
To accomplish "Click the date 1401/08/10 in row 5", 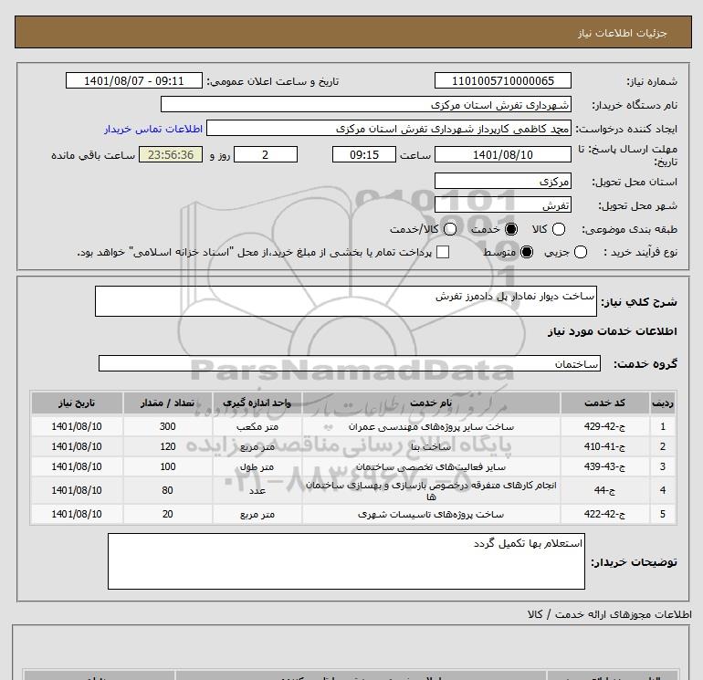I will coord(77,514).
